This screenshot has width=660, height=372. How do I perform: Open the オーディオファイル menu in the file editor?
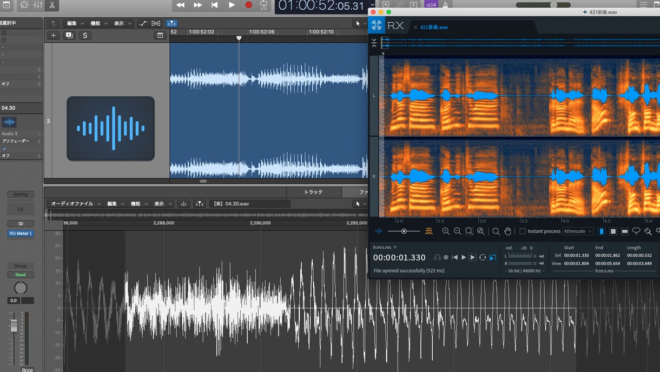tap(76, 204)
